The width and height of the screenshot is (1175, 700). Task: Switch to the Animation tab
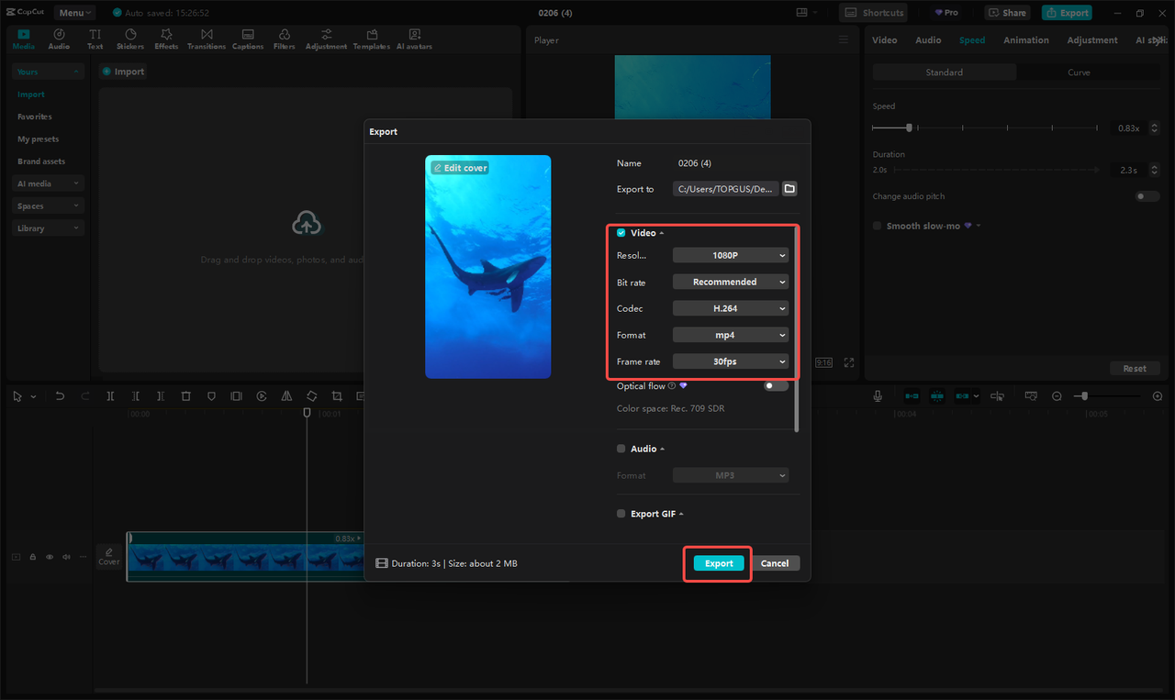coord(1025,39)
